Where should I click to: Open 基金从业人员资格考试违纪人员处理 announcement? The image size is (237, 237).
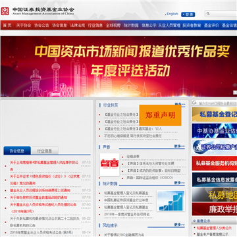click(x=43, y=208)
